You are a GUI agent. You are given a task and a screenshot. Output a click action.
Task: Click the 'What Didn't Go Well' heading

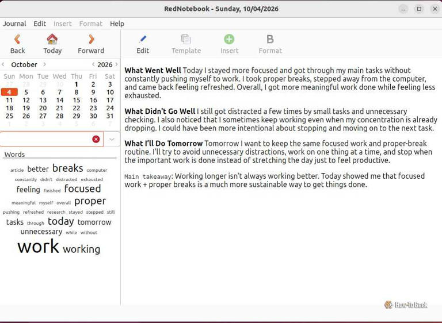(x=160, y=111)
